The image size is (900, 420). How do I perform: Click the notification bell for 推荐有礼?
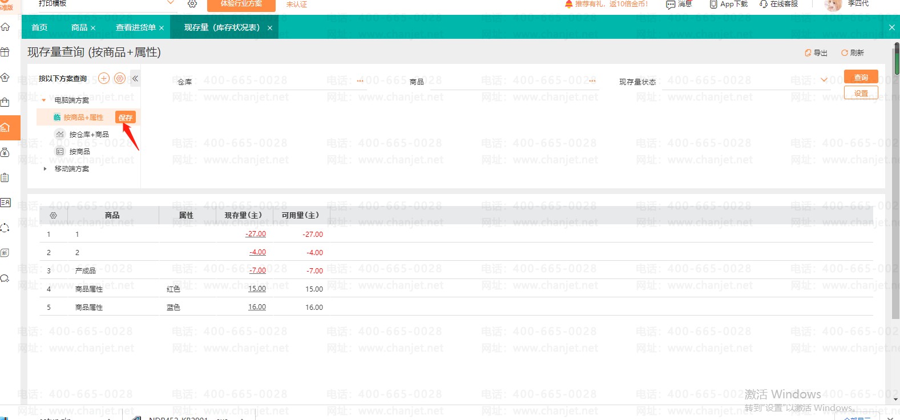pos(568,4)
